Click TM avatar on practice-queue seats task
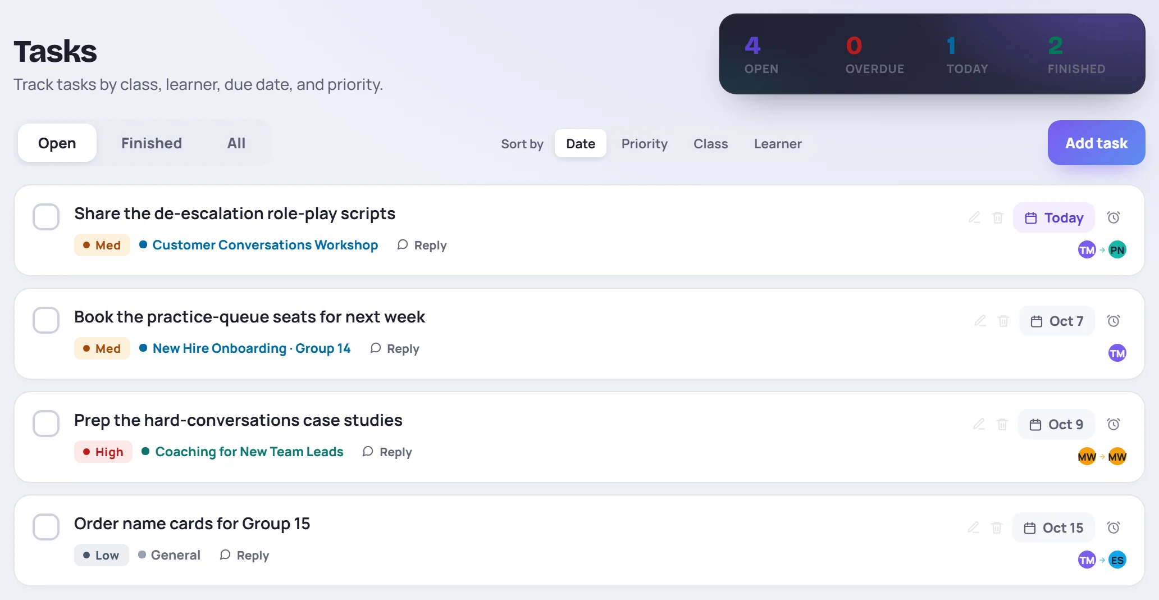The height and width of the screenshot is (600, 1159). (1117, 353)
